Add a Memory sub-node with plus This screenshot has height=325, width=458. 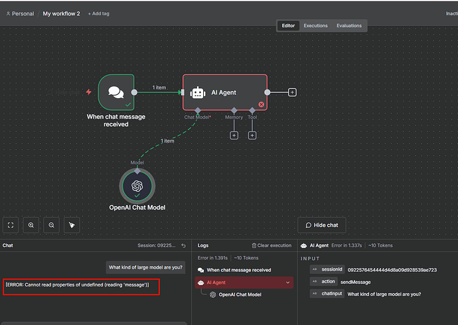click(234, 135)
